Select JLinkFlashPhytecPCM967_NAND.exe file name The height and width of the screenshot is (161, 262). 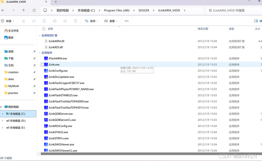pyautogui.click(x=71, y=89)
